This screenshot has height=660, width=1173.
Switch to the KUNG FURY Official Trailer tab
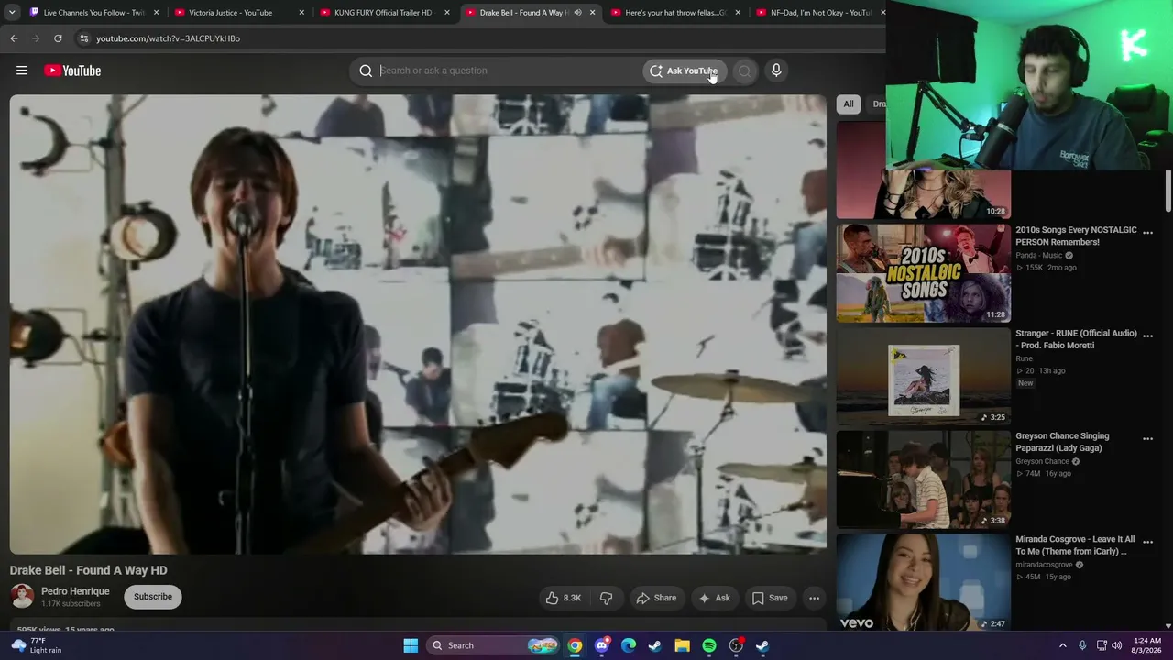point(383,13)
